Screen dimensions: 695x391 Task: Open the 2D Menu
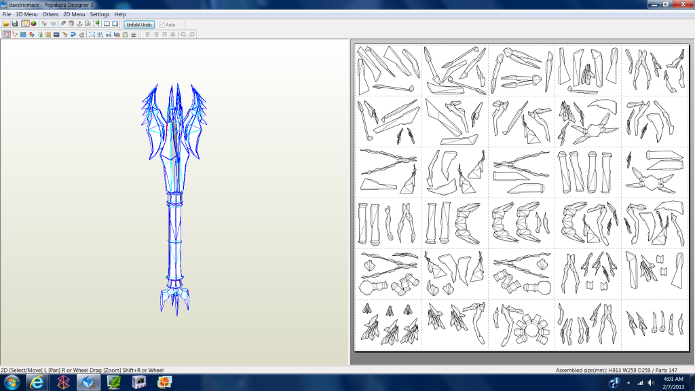[x=74, y=14]
